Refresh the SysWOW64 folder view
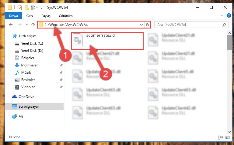Screen dimensions: 234x145 [148, 25]
